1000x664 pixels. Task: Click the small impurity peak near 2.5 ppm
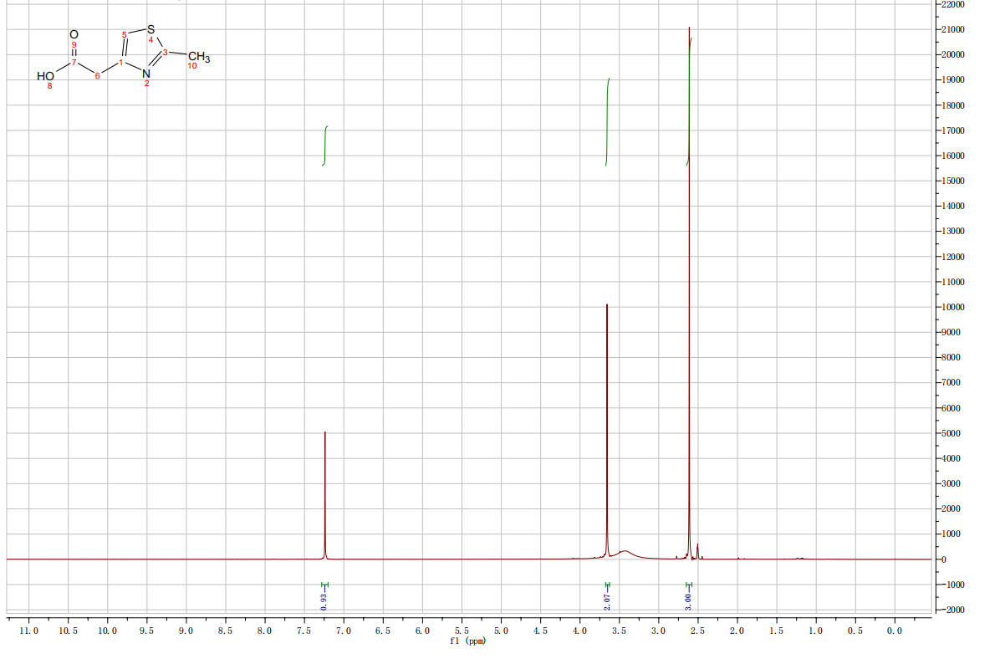697,549
